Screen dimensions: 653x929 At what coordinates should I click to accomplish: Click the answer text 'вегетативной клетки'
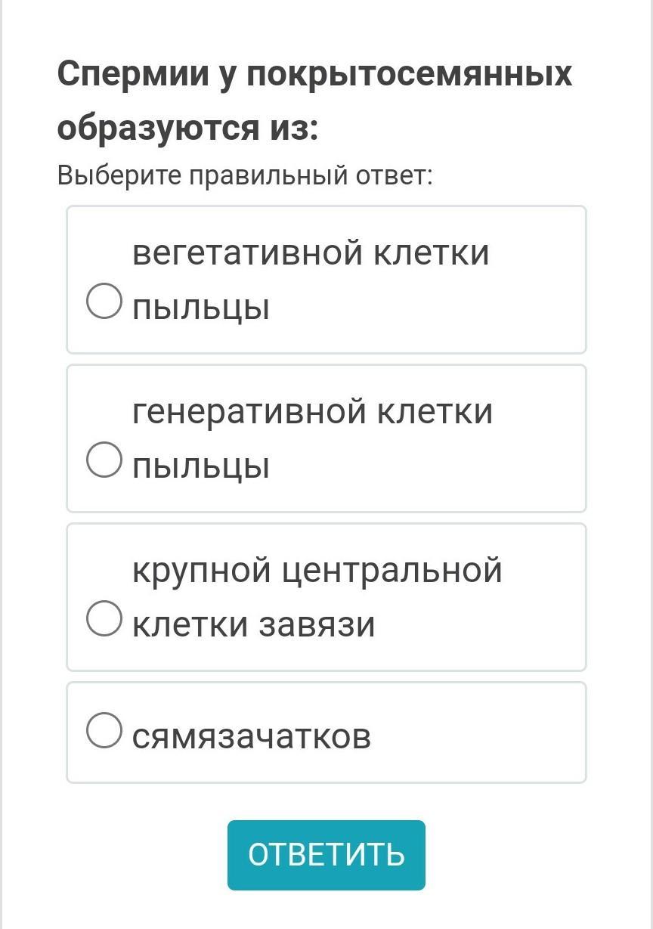click(311, 252)
